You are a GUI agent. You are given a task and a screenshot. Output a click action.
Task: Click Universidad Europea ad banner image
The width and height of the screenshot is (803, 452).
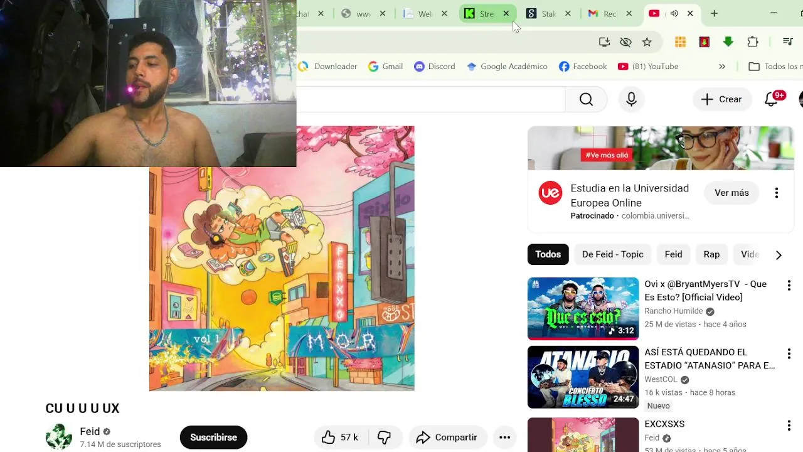[x=661, y=148]
